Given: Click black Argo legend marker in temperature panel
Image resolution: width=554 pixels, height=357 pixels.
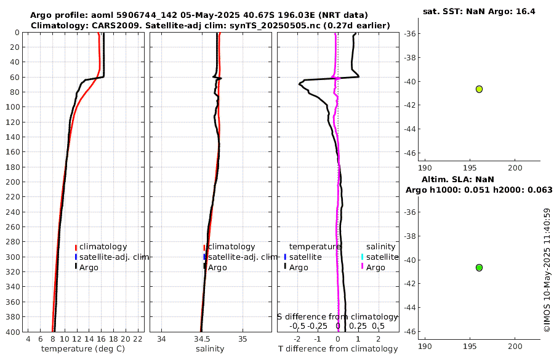Looking at the screenshot, I should click(76, 266).
